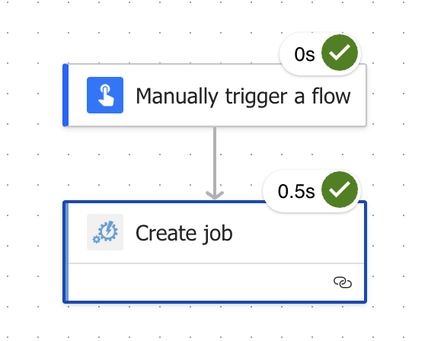Screen dimensions: 428x341
Task: Click the green checkmark on the trigger step
Action: 340,53
